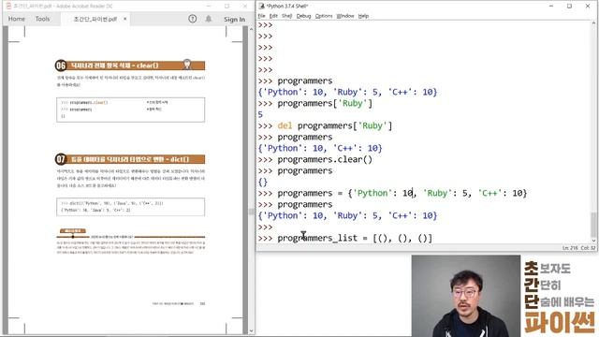Screen dimensions: 599x337
Task: Minimize the Python Shell window
Action: (551, 6)
